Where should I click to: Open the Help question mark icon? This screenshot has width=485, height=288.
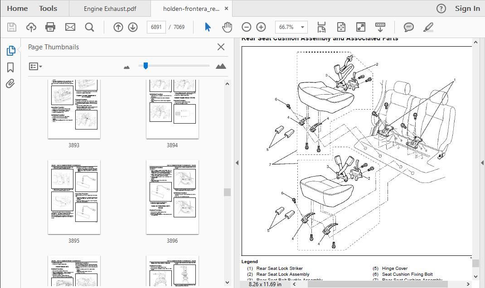coord(441,9)
